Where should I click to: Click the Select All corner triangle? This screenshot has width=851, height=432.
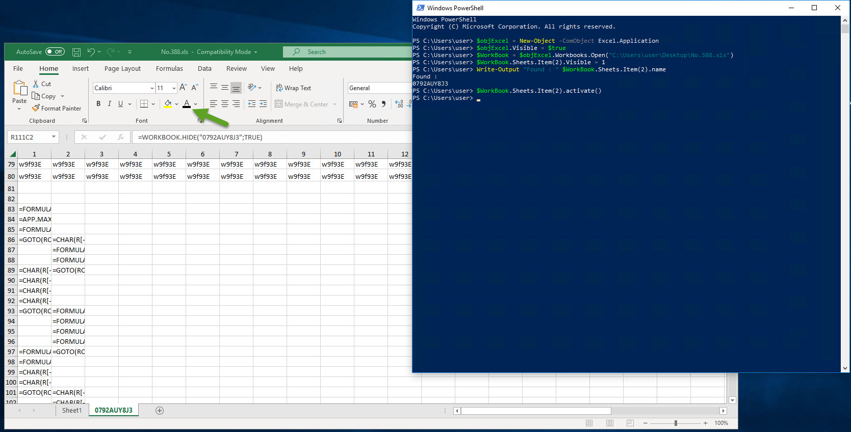point(12,154)
